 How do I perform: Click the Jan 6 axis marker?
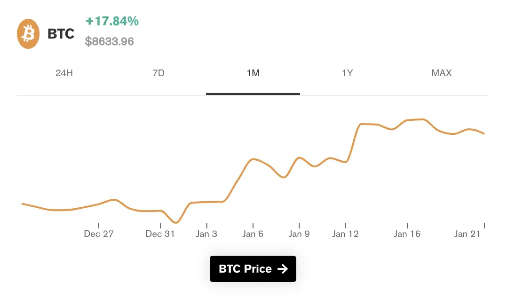(253, 234)
